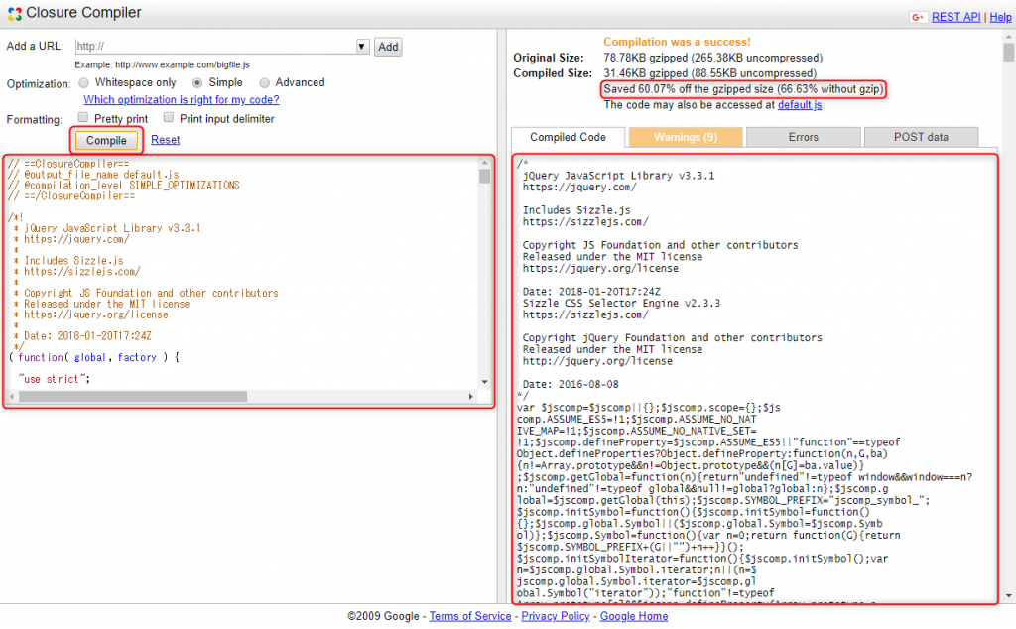Open 'Which optimization is right for my code?'
The image size is (1016, 629).
[x=182, y=99]
